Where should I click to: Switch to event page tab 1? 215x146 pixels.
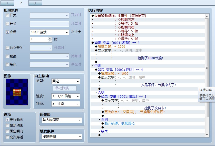7,3
